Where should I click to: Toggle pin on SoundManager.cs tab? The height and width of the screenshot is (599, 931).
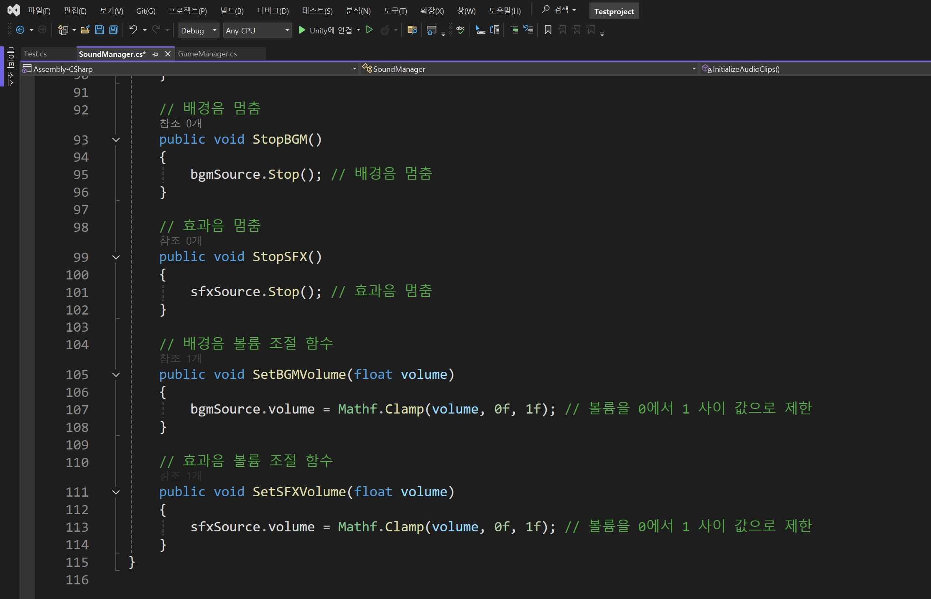pos(156,54)
